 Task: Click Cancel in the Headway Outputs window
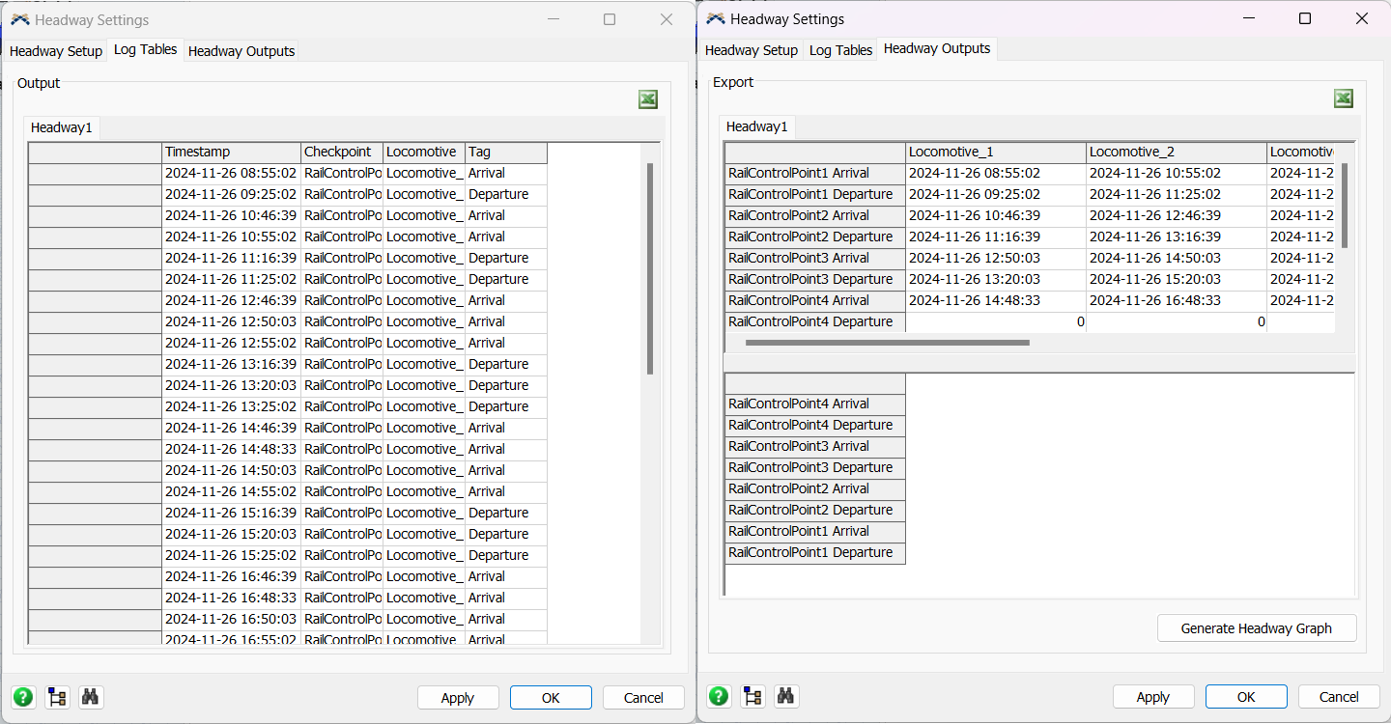click(1339, 697)
